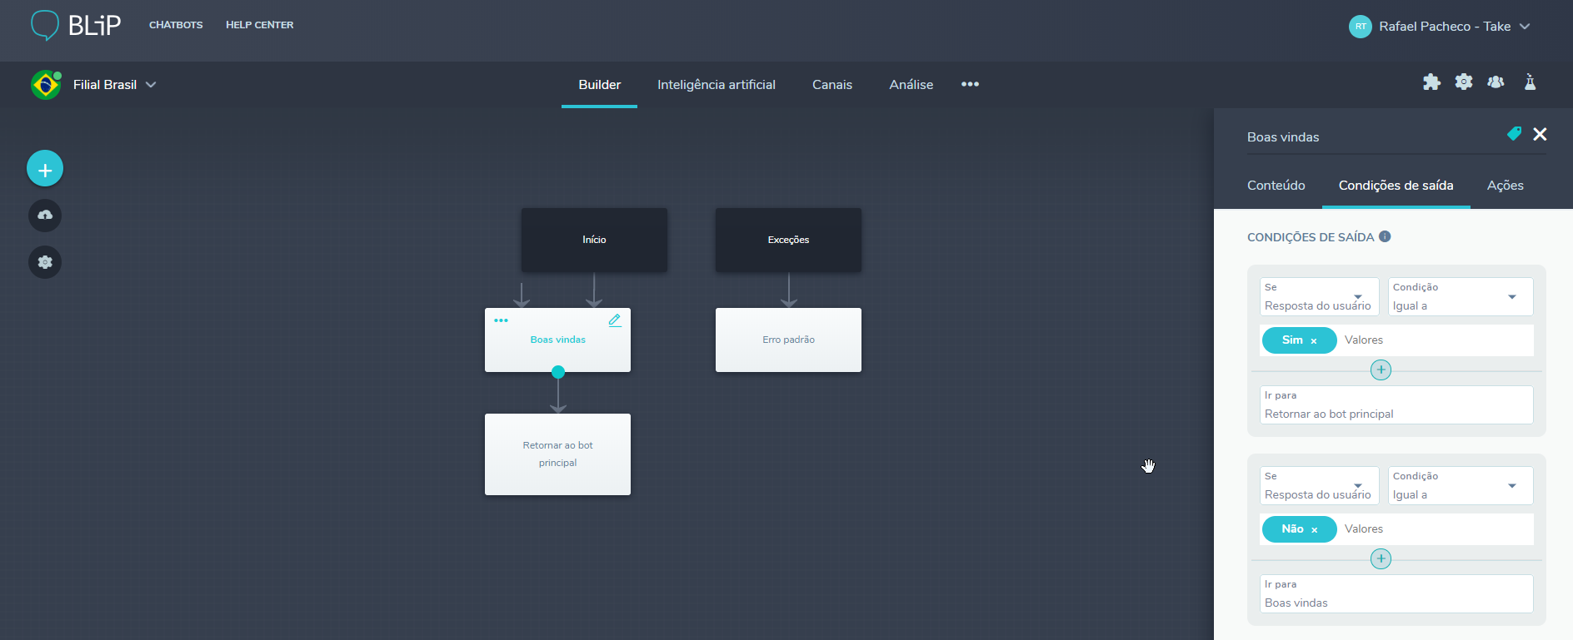
Task: Open the puzzle piece integrations icon
Action: 1431,82
